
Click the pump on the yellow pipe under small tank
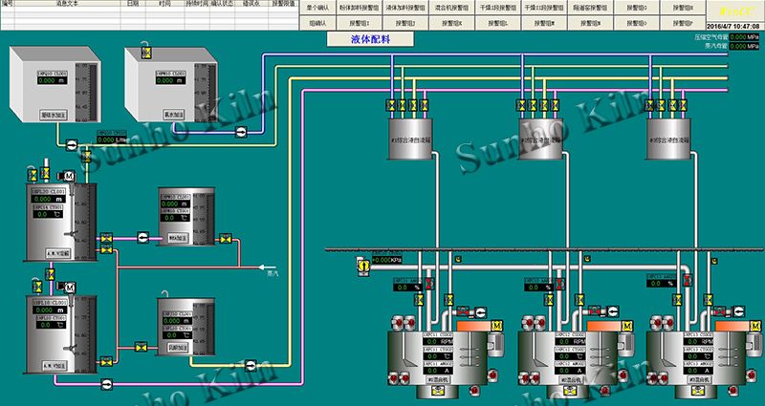[x=251, y=365]
